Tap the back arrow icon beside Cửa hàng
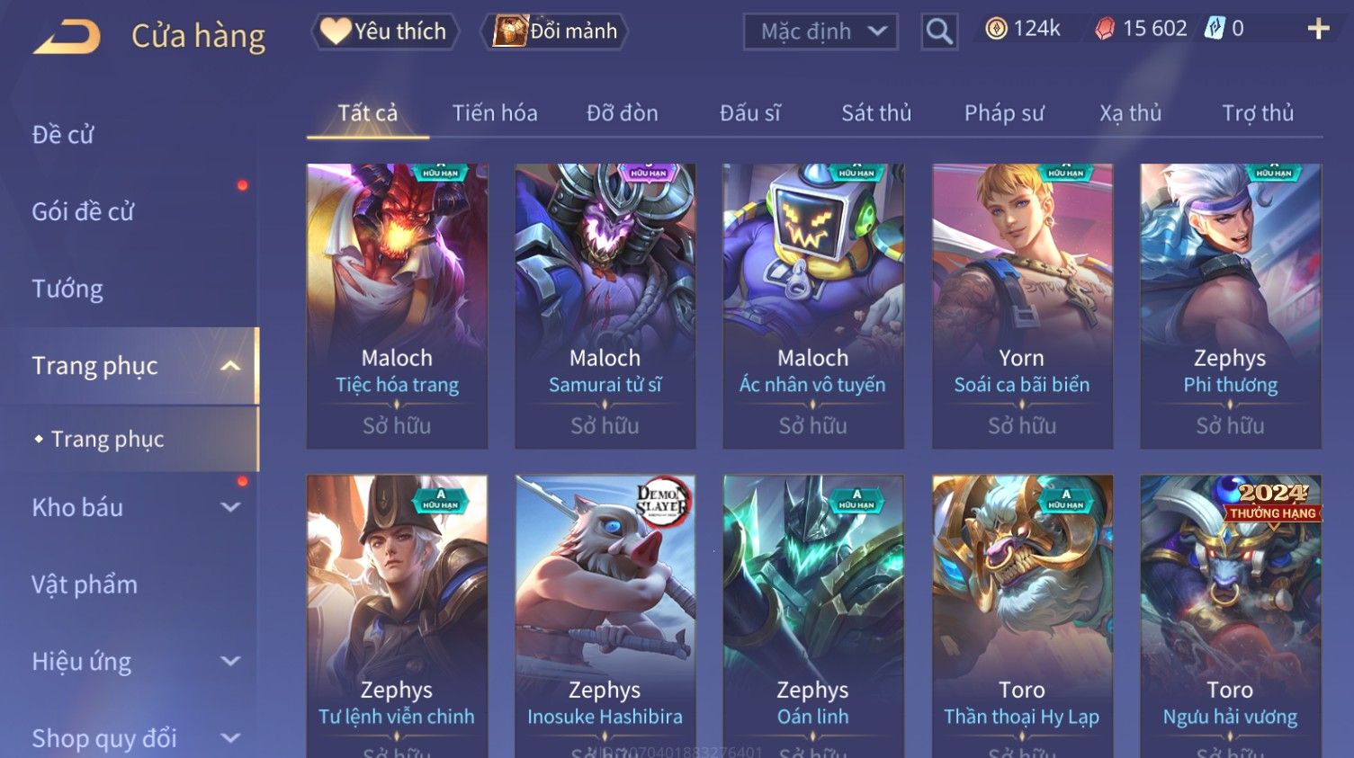The image size is (1354, 758). pyautogui.click(x=67, y=37)
